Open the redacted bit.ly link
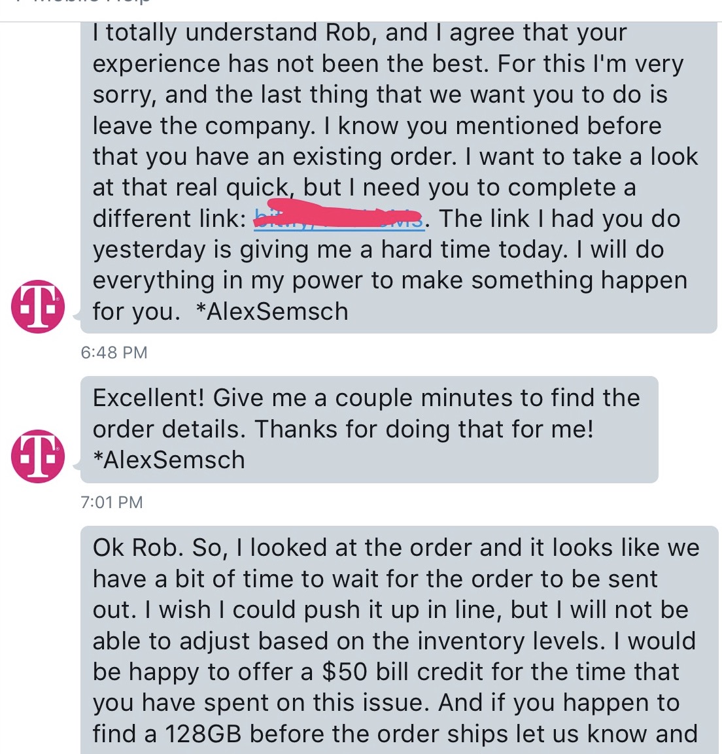 coord(339,219)
